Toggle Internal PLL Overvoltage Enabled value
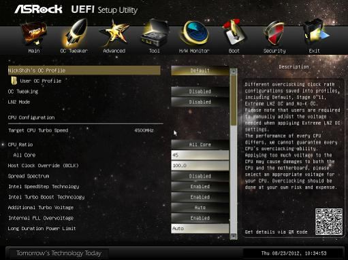 pyautogui.click(x=200, y=218)
